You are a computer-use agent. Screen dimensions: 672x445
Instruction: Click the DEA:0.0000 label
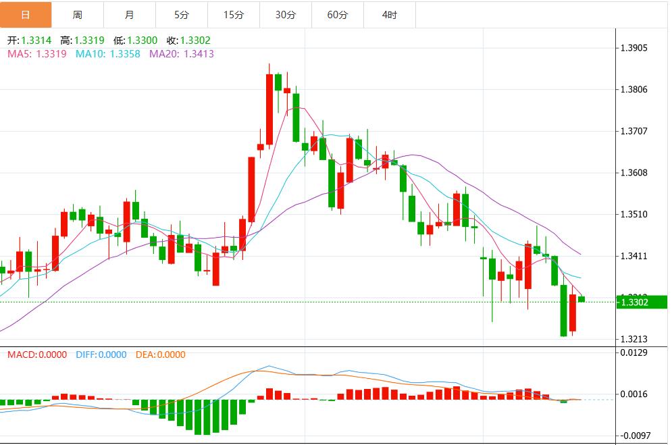(160, 355)
